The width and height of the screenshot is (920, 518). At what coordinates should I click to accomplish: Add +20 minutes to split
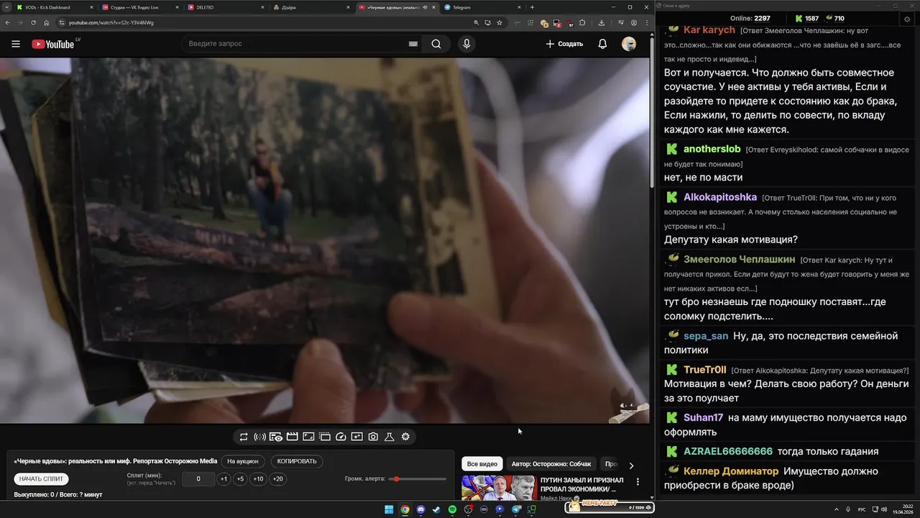[x=277, y=479]
